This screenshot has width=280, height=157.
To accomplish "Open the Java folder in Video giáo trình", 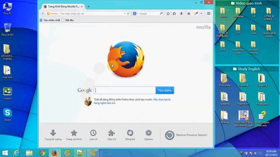I will (254, 29).
